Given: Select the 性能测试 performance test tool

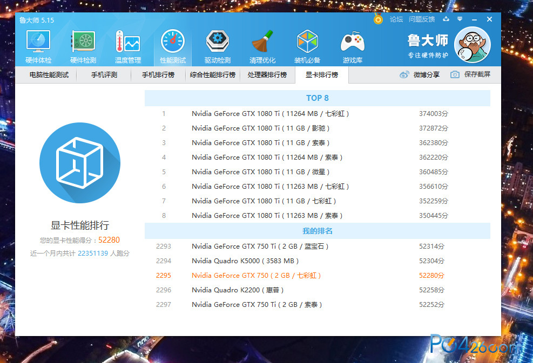Looking at the screenshot, I should 173,47.
